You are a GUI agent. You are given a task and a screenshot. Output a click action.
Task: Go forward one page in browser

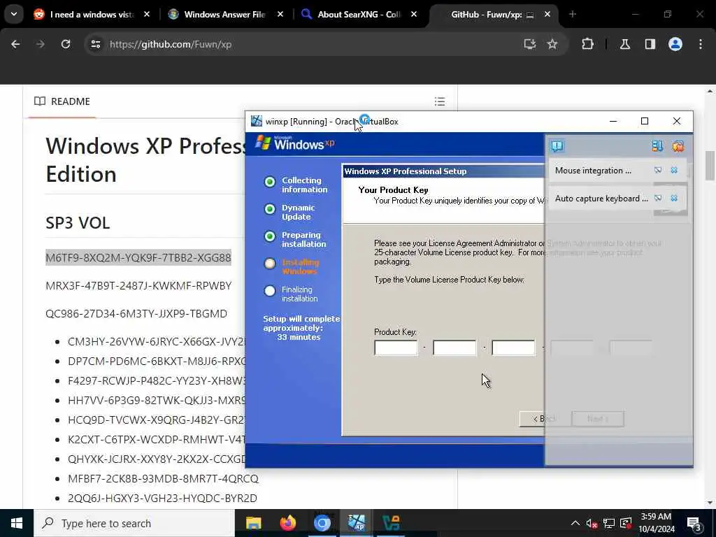click(x=41, y=44)
